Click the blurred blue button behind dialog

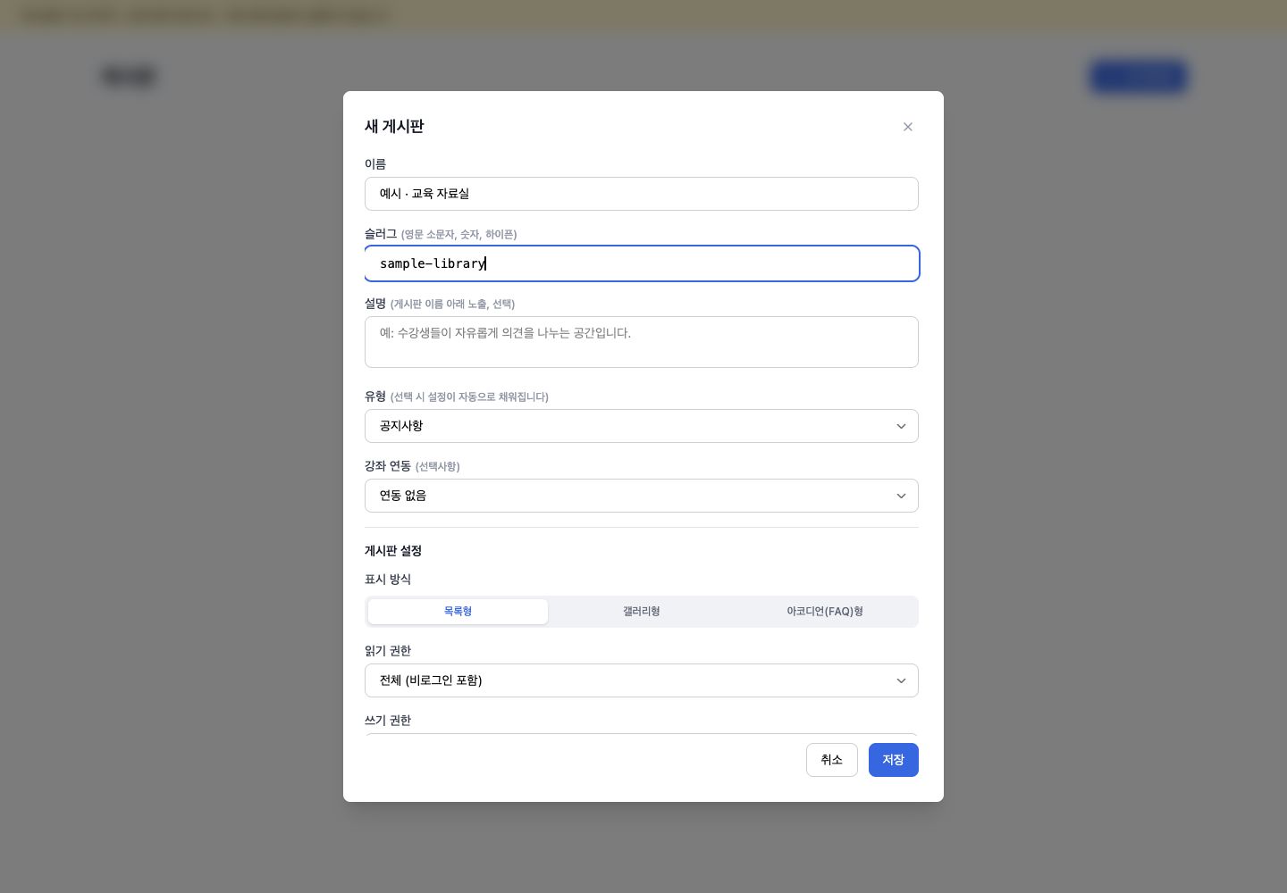point(1139,77)
